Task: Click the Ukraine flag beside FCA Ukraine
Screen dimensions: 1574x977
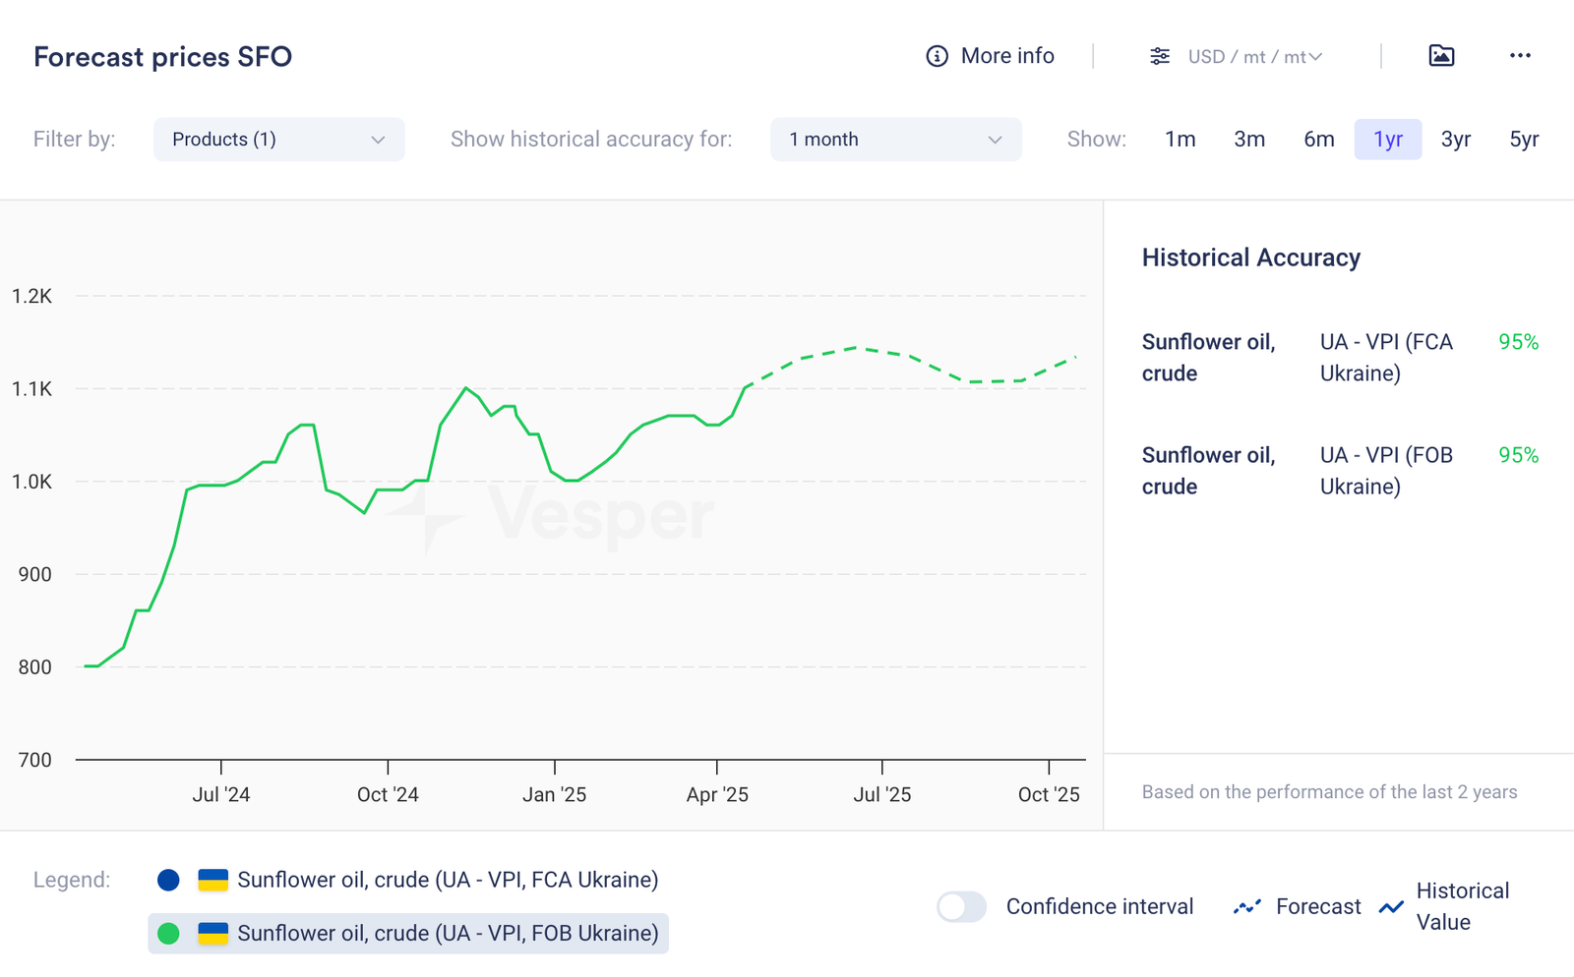Action: coord(212,880)
